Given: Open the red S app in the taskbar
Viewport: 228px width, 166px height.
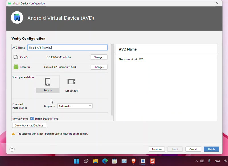Looking at the screenshot, I should 153,161.
